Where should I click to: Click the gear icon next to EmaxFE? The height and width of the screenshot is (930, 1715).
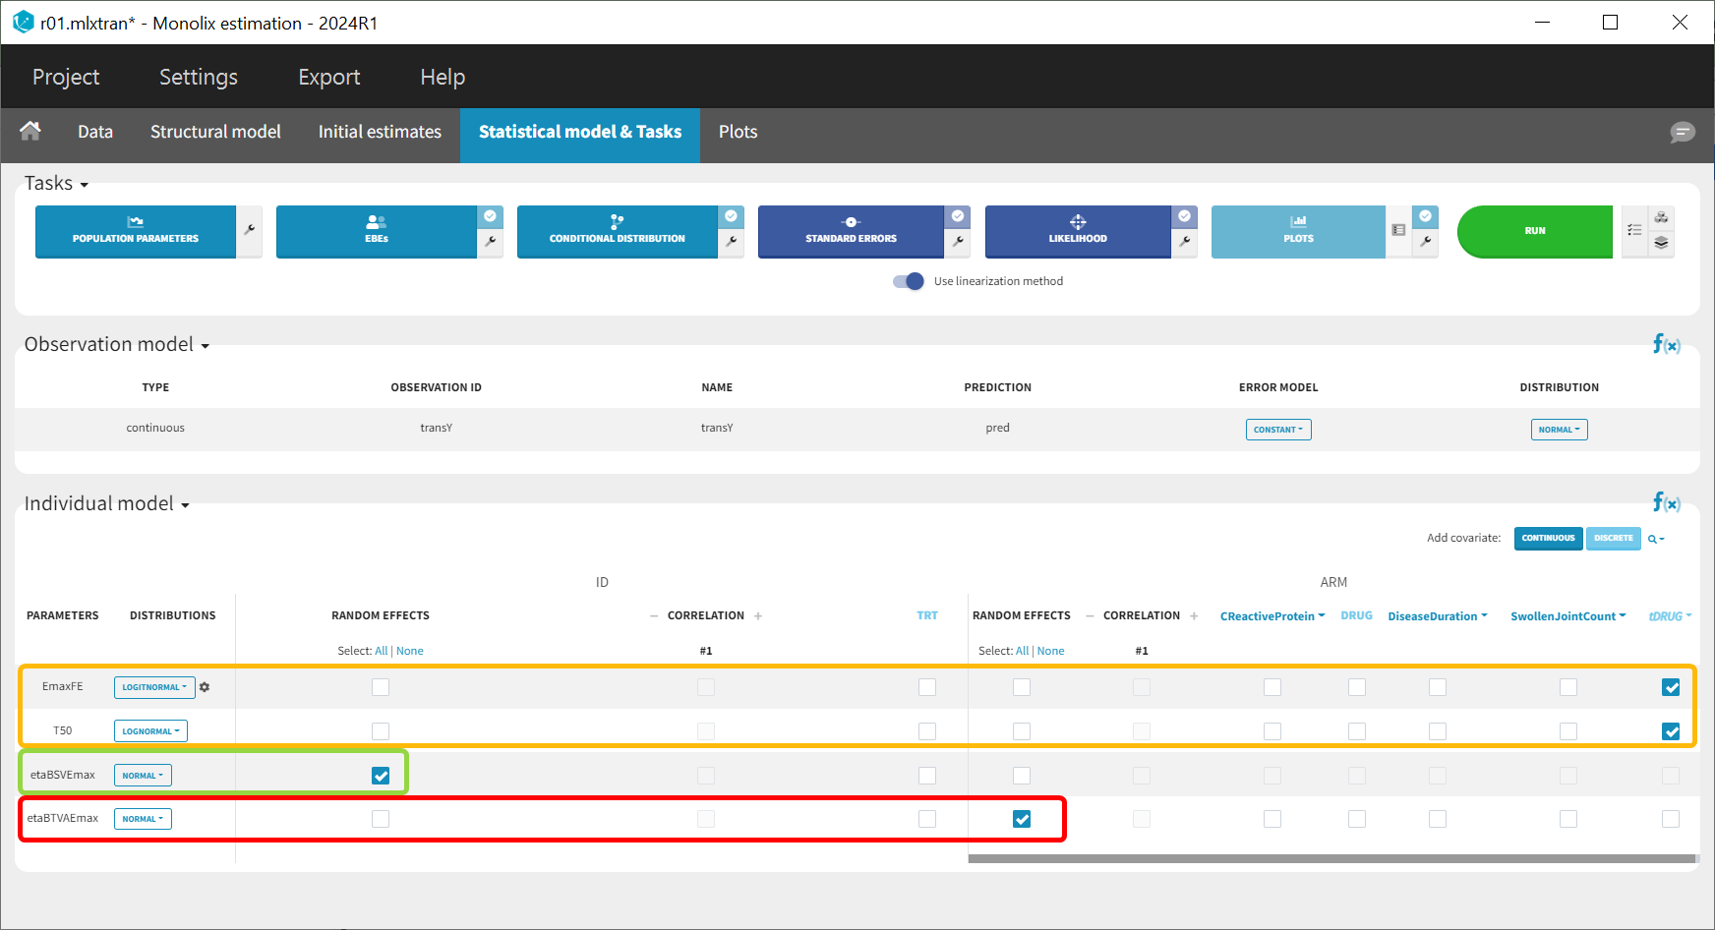tap(205, 687)
